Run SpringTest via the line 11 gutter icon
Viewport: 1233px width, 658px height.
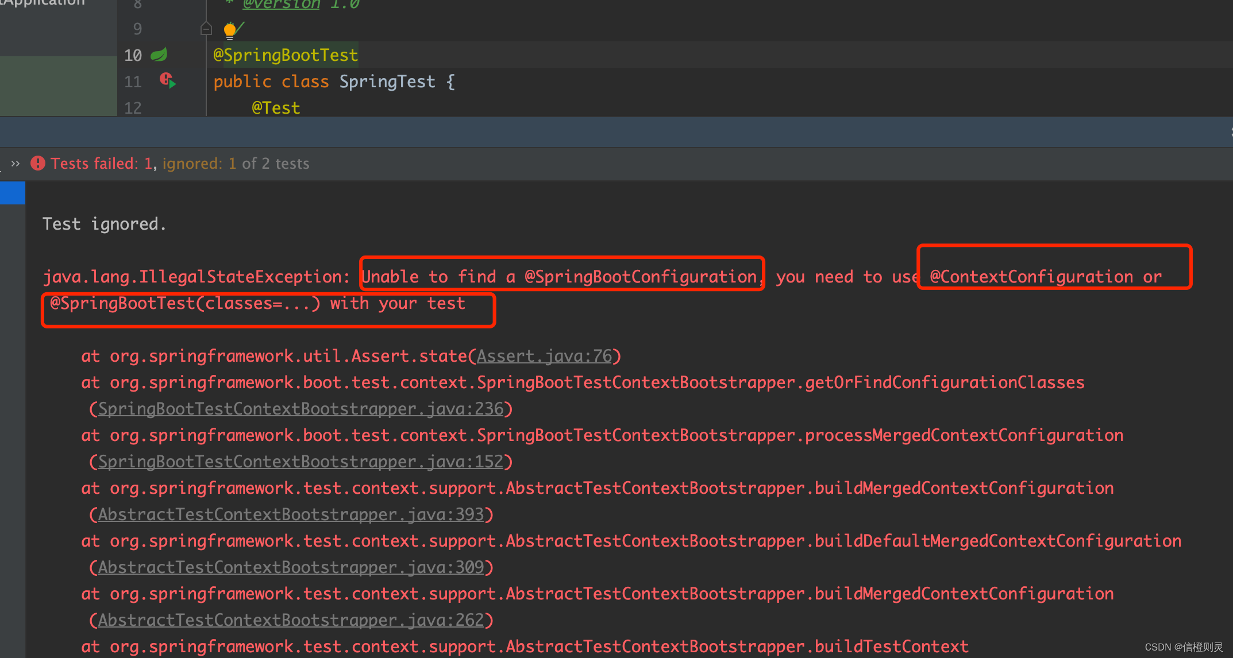tap(167, 80)
